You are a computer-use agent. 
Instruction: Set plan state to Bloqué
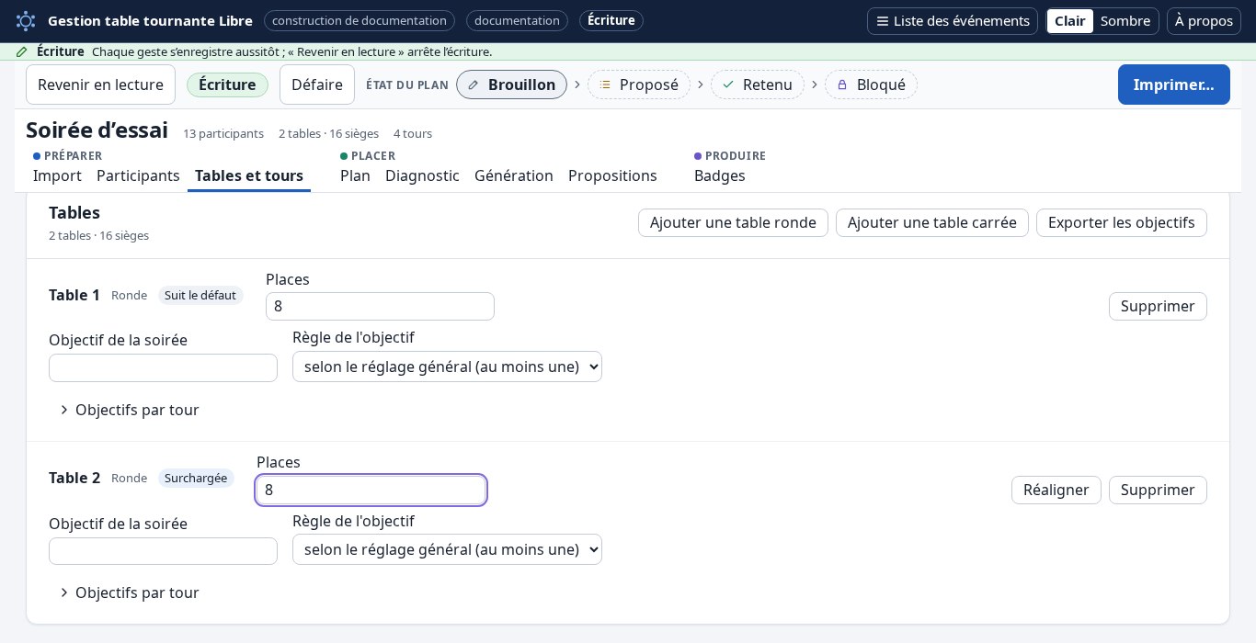point(871,85)
